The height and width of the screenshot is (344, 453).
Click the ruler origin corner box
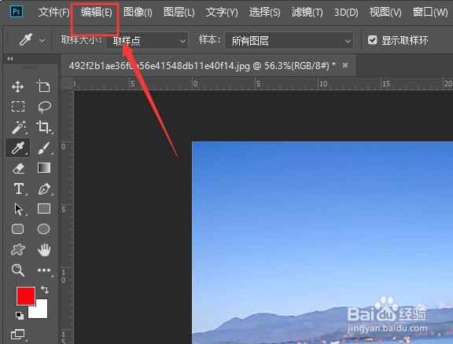(x=67, y=84)
